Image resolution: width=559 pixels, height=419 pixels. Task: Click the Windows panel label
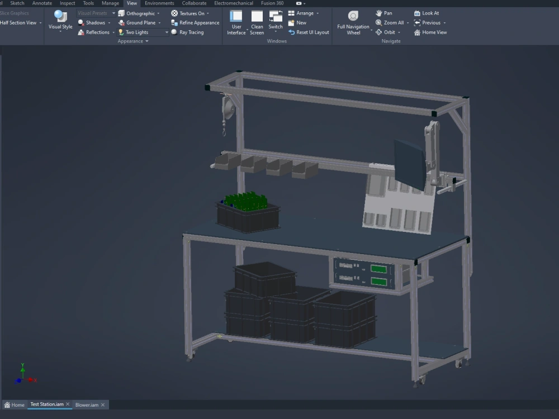pyautogui.click(x=277, y=41)
